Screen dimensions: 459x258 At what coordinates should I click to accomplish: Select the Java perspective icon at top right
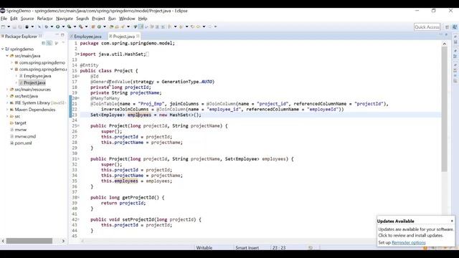click(x=455, y=27)
